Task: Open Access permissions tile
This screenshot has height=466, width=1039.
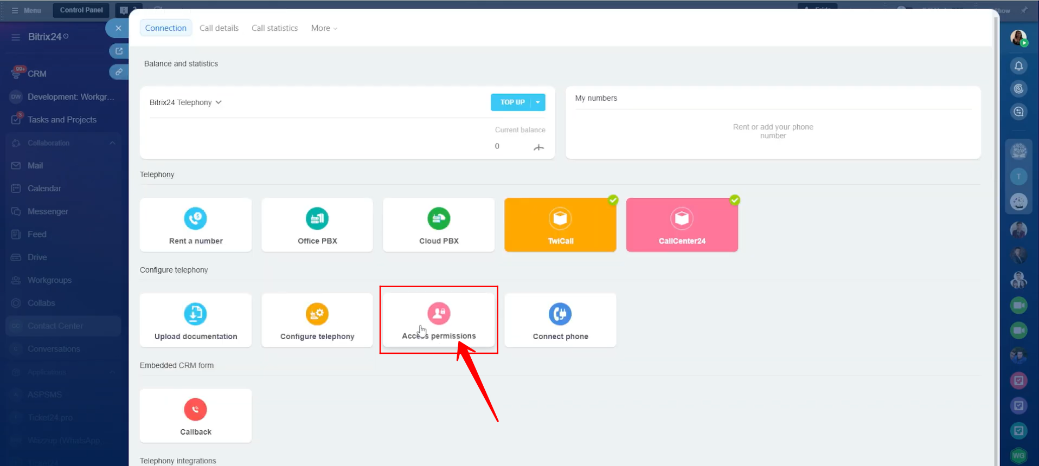Action: [439, 320]
